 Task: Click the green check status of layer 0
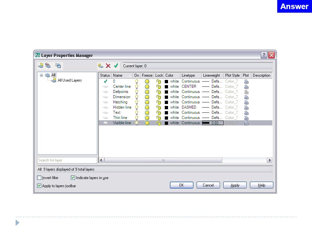[x=105, y=81]
